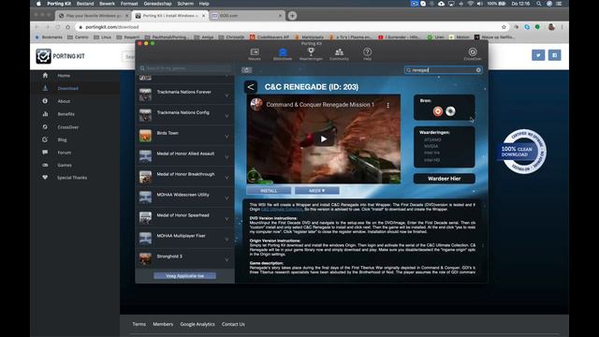Open the MEER dropdown button
This screenshot has width=599, height=337.
coord(316,190)
